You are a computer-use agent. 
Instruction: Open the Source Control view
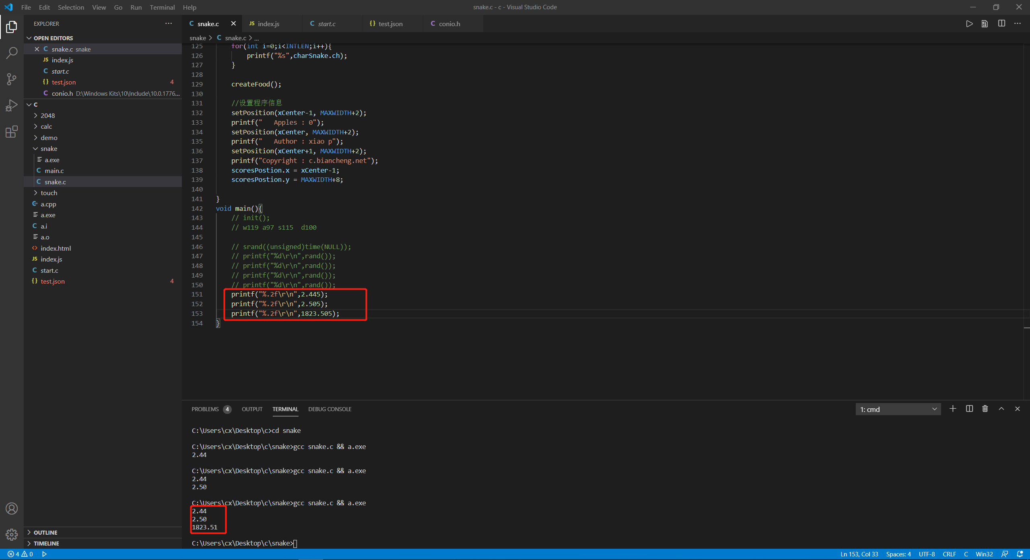12,79
